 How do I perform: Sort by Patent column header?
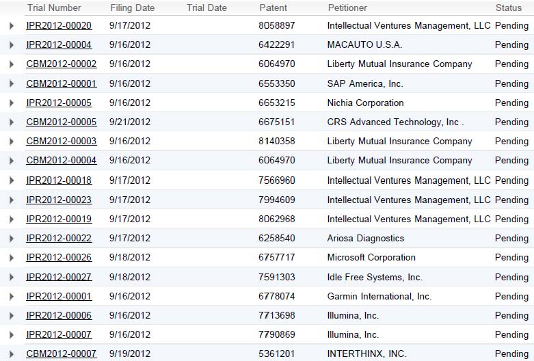tap(273, 8)
